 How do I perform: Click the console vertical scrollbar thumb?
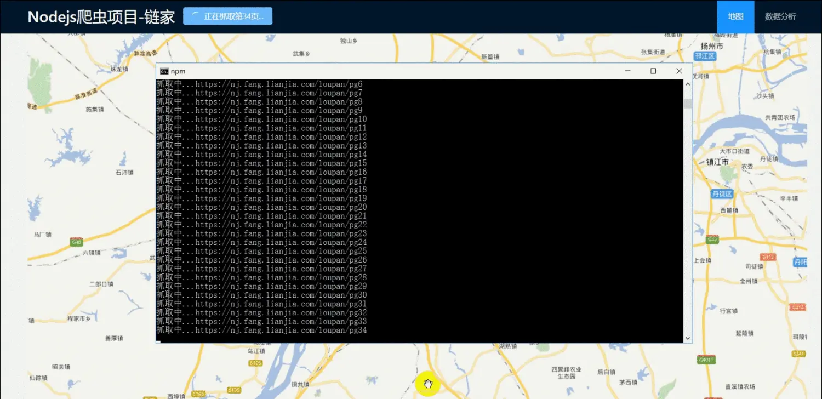[x=688, y=104]
